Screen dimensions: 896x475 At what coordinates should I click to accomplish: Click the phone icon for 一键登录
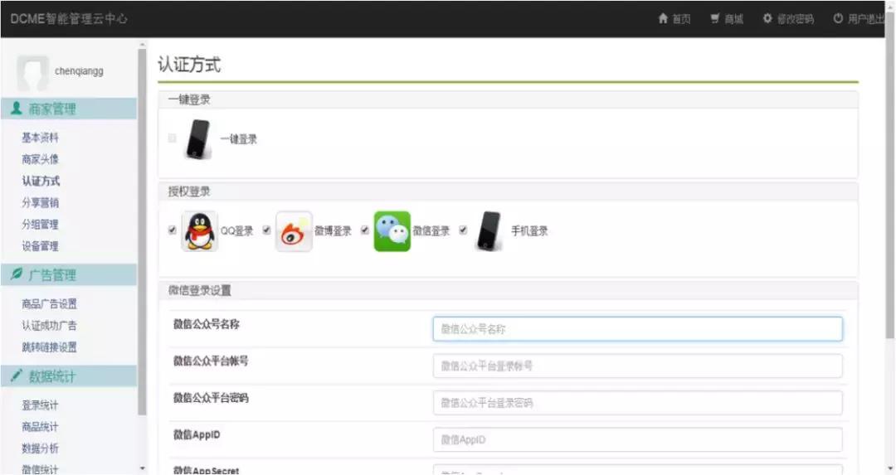coord(198,138)
